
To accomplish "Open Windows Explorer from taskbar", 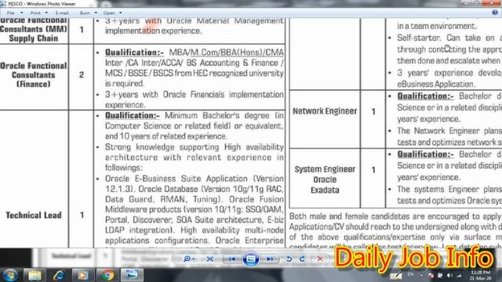I will click(35, 275).
